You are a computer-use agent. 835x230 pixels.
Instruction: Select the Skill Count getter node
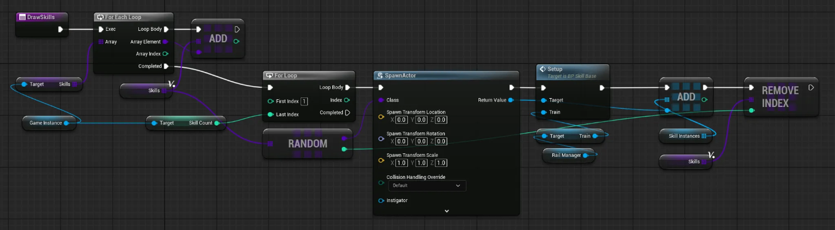tap(187, 123)
